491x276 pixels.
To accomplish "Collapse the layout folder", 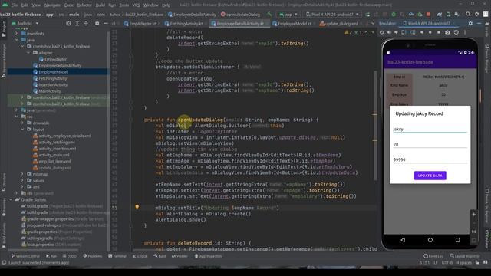I will tap(22, 130).
